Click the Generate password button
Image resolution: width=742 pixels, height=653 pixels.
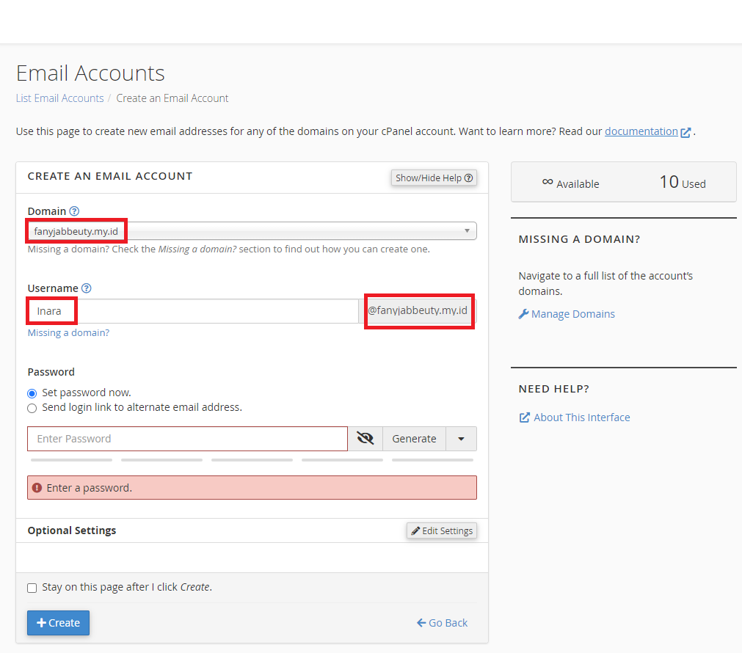point(414,439)
